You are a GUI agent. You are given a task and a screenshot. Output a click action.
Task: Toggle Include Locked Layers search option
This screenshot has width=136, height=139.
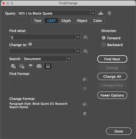click(x=13, y=66)
